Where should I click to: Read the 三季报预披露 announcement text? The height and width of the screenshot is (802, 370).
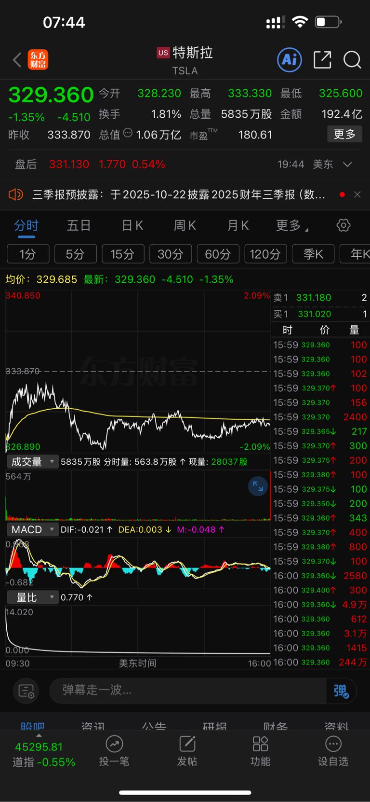click(x=179, y=194)
